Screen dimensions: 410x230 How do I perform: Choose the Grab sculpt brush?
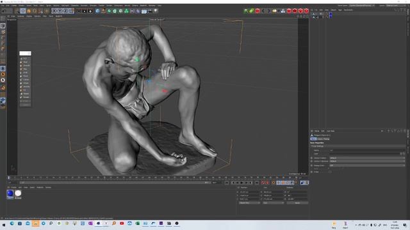pyautogui.click(x=25, y=62)
